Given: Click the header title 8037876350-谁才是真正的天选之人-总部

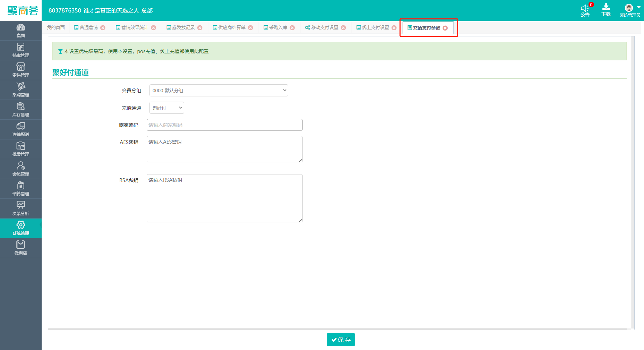Looking at the screenshot, I should pyautogui.click(x=101, y=11).
